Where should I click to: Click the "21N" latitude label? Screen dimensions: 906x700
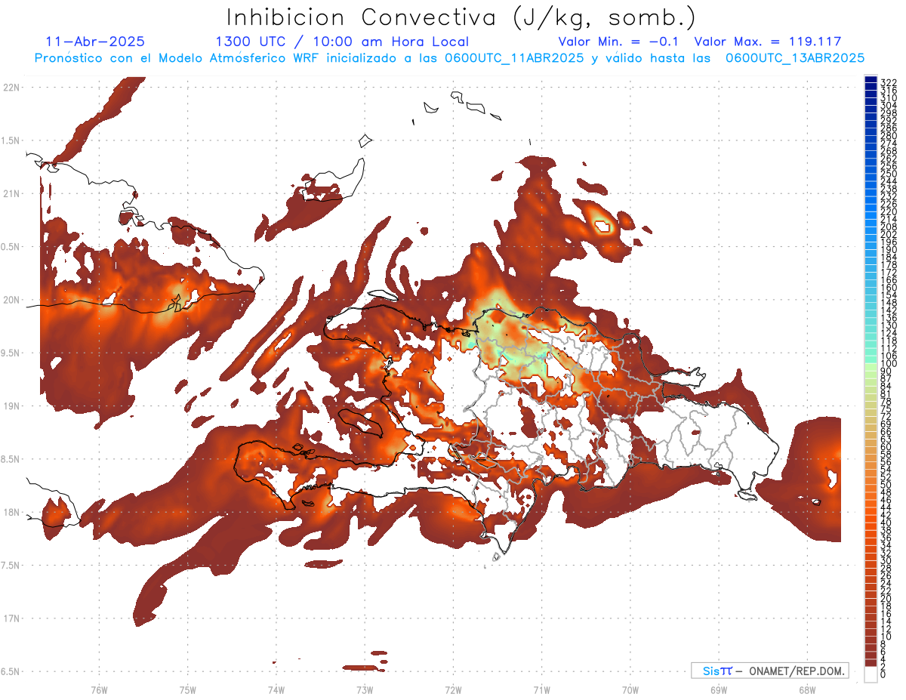pos(11,193)
